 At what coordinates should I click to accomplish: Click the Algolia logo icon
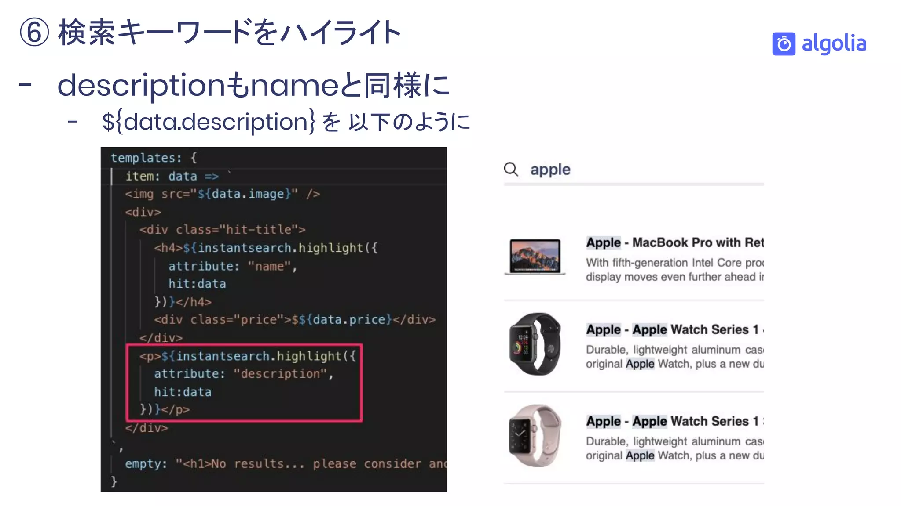tap(784, 44)
